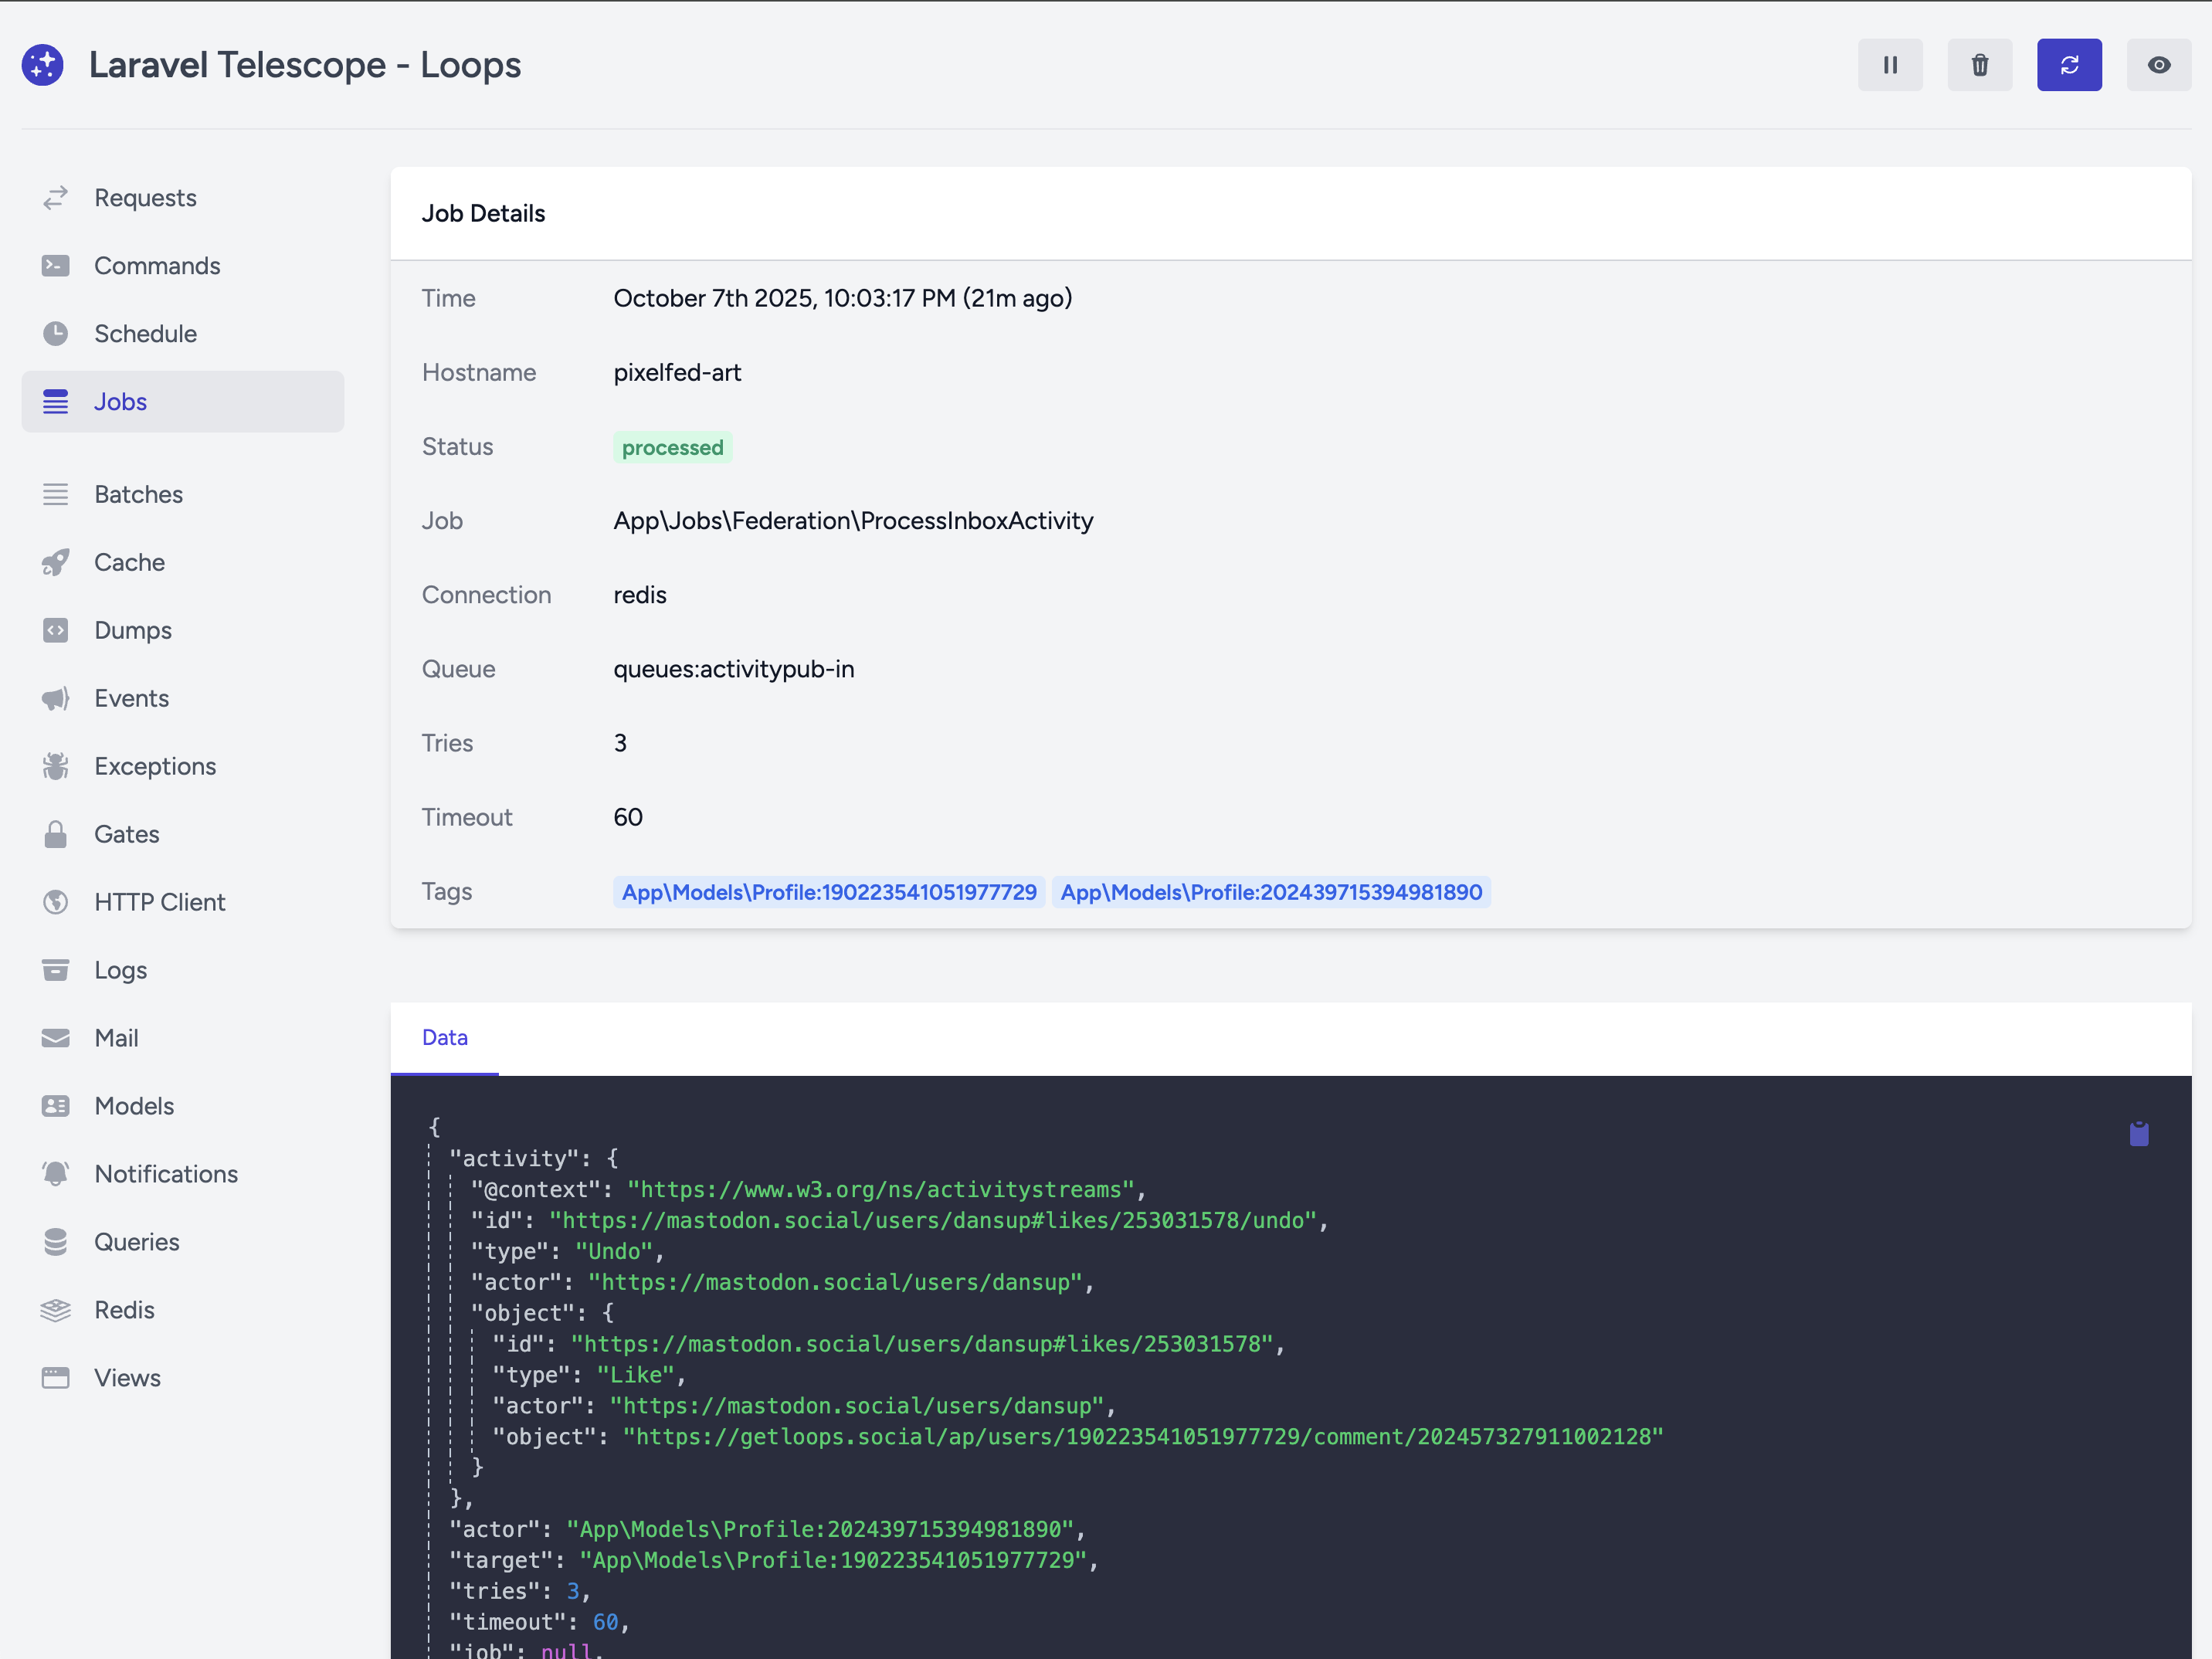
Task: Click the eye monitoring icon
Action: pos(2158,65)
